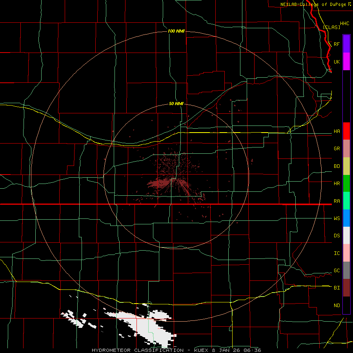The width and height of the screenshot is (353, 353).
Task: Click the '50 NMI' range ring label
Action: pyautogui.click(x=176, y=104)
